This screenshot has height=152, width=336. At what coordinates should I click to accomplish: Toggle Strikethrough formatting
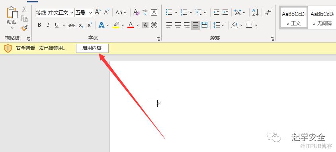[x=72, y=25]
